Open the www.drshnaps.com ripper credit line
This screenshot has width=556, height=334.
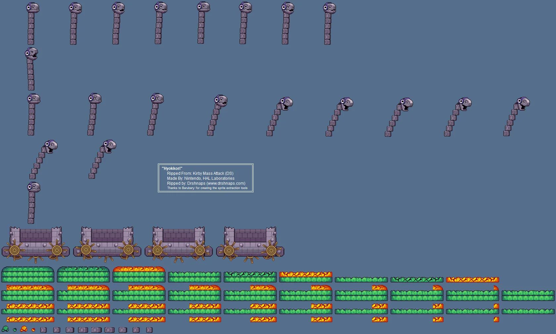[206, 183]
